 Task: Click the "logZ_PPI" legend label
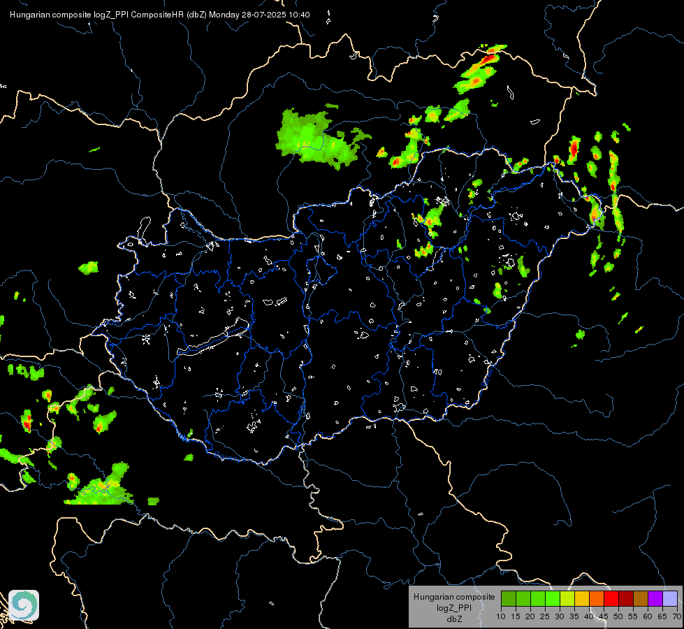pos(454,607)
